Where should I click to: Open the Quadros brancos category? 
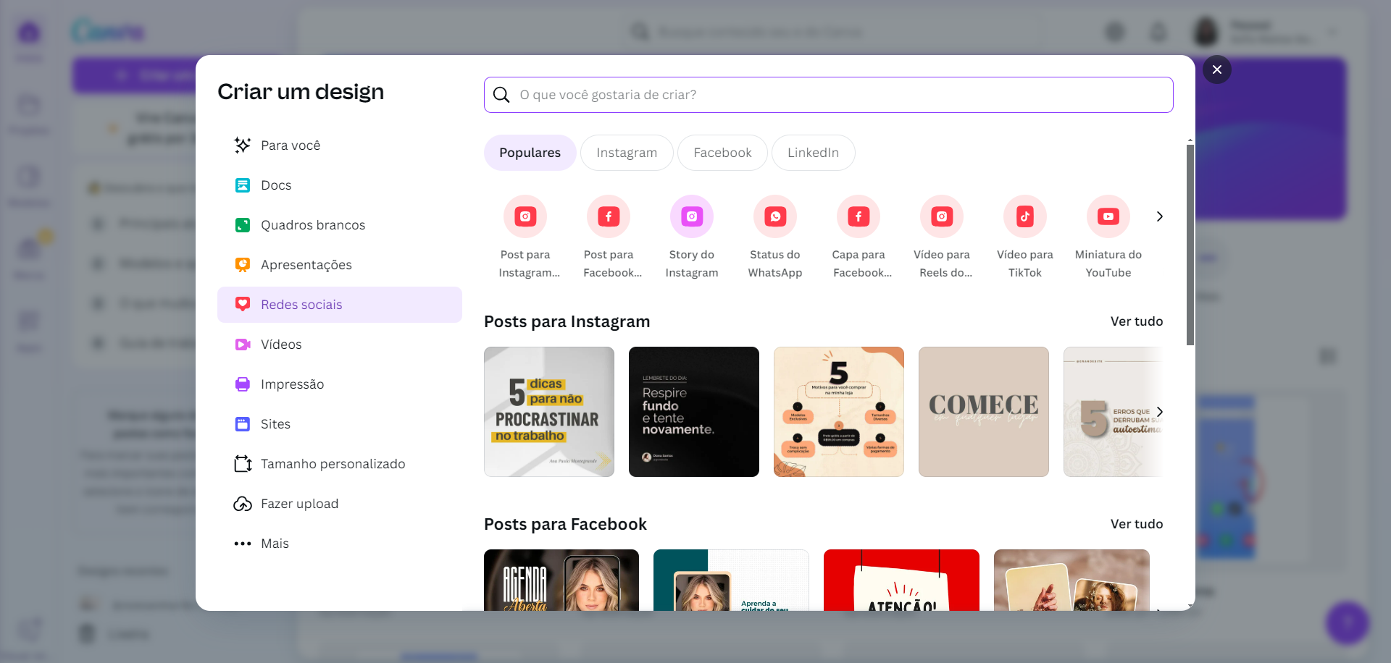coord(313,224)
